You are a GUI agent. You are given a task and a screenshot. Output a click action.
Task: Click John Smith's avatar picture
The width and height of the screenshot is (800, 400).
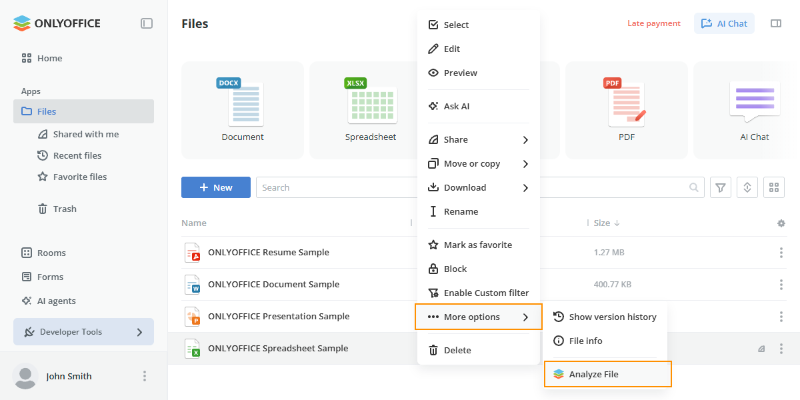(x=25, y=376)
